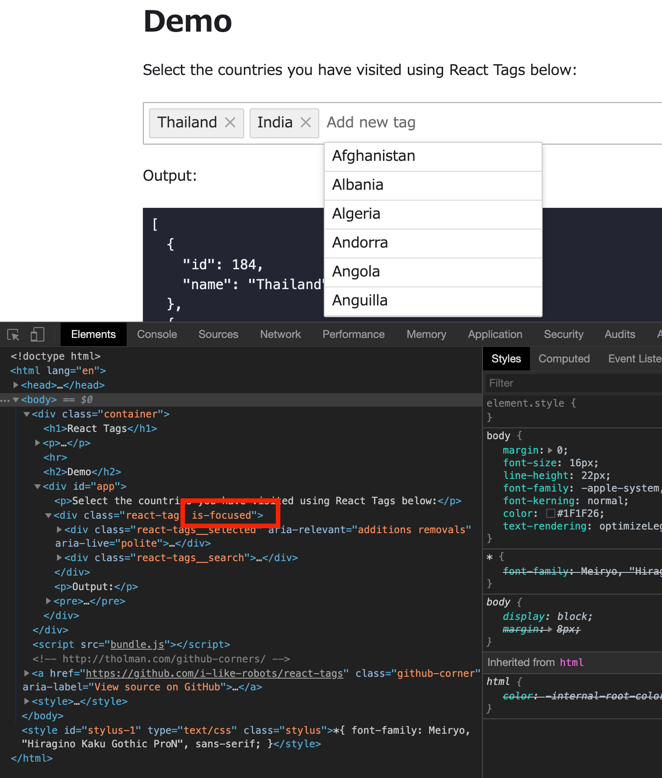This screenshot has height=778, width=662.
Task: Expand the react-tags__selected div
Action: pyautogui.click(x=59, y=530)
